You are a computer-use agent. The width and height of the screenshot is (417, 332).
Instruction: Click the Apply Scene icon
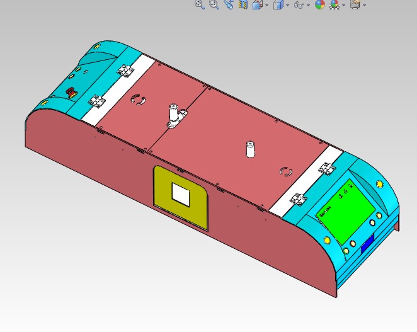pos(334,4)
